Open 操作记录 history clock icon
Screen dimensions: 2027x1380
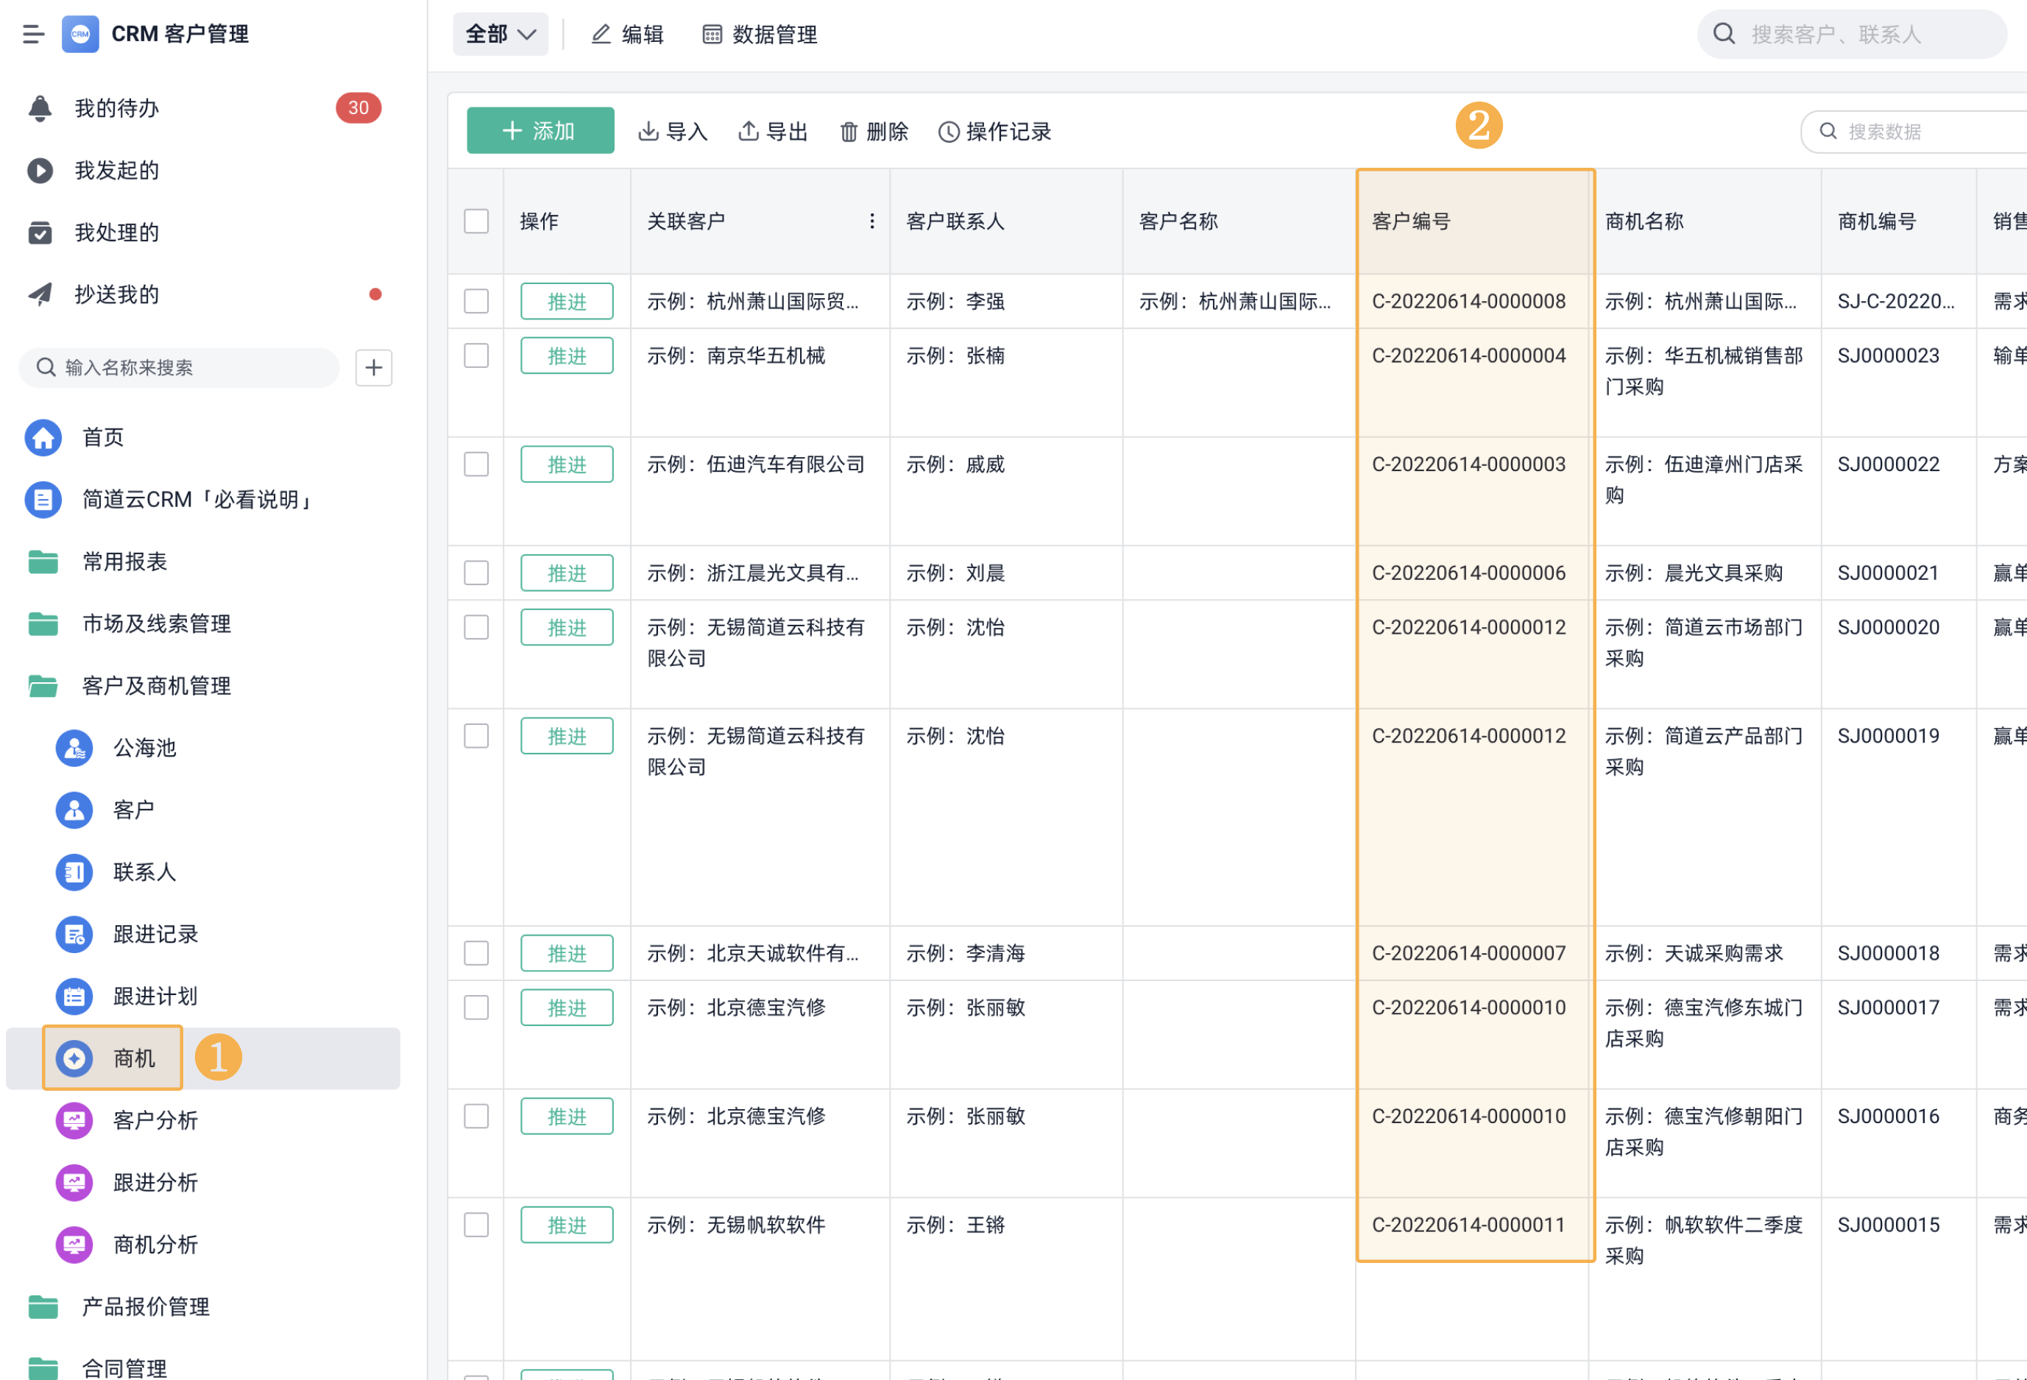(x=948, y=132)
